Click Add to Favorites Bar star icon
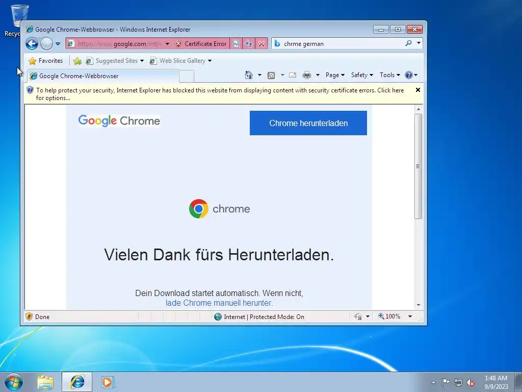Image resolution: width=522 pixels, height=392 pixels. pyautogui.click(x=77, y=61)
